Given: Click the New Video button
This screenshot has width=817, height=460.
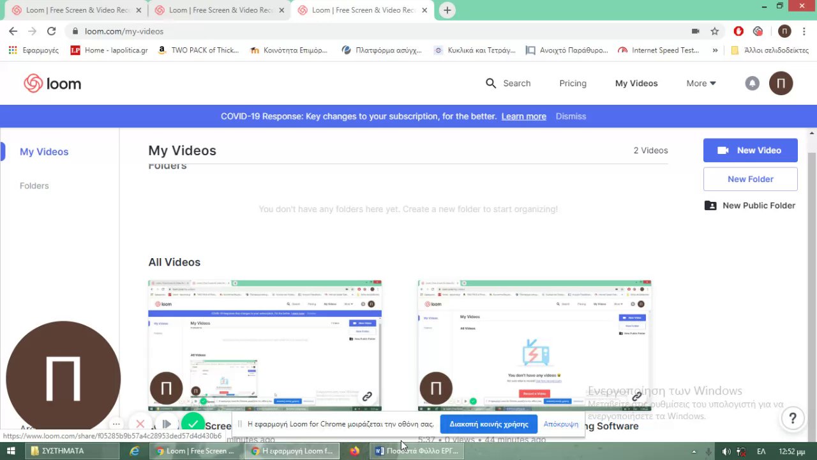Looking at the screenshot, I should click(750, 150).
